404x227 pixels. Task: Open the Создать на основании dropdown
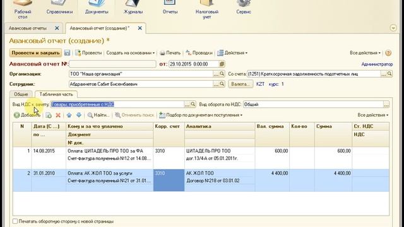coord(131,53)
